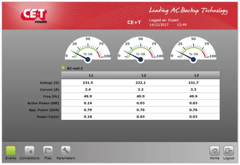The width and height of the screenshot is (240, 165).
Task: Click the 'Logged as: Expert' text
Action: [x=164, y=20]
